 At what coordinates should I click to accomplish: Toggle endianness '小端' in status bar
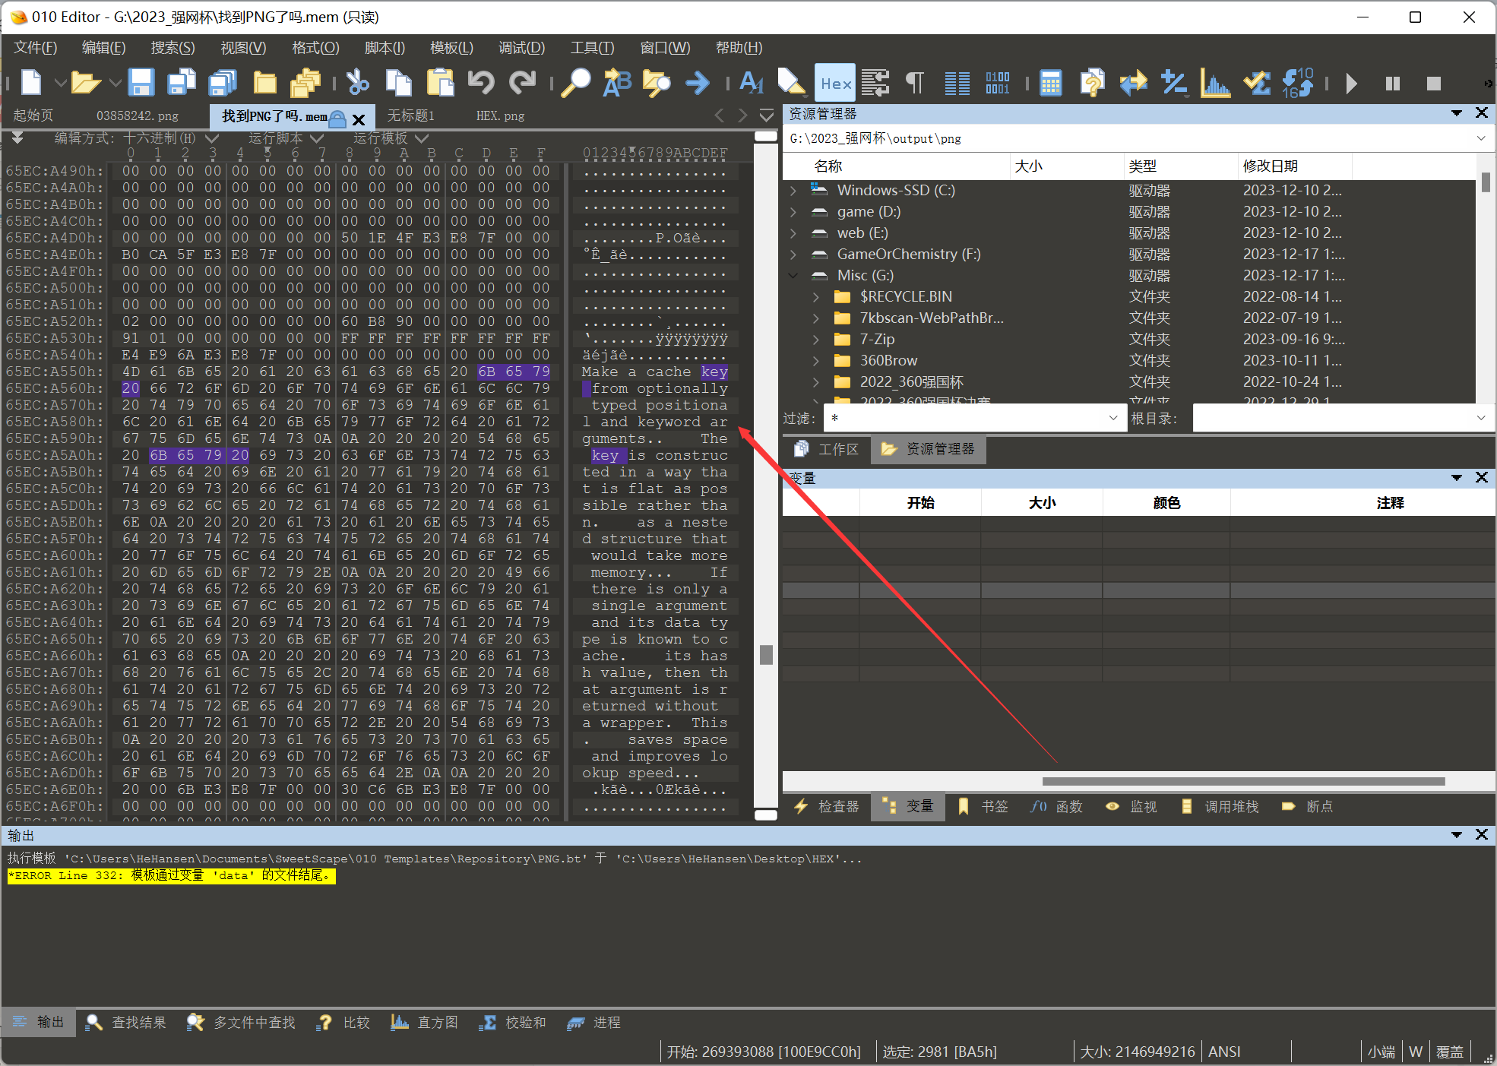1381,1052
